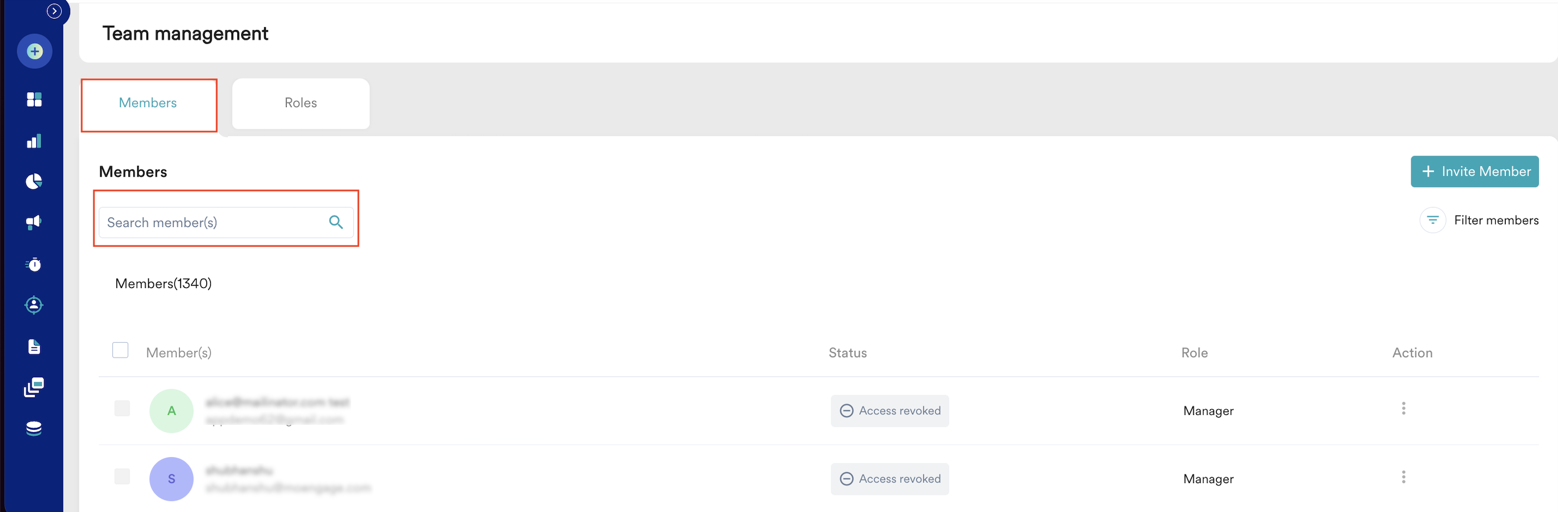Viewport: 1558px width, 512px height.
Task: Click the magnifier search icon
Action: [x=336, y=223]
